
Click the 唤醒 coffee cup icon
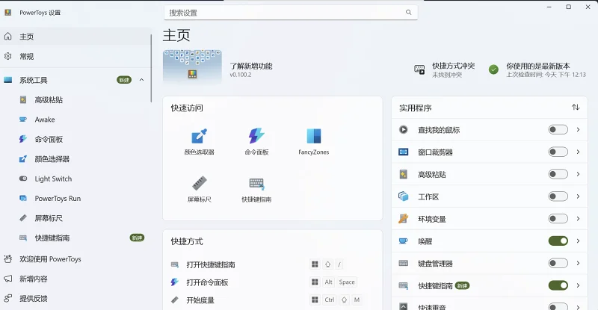(403, 241)
